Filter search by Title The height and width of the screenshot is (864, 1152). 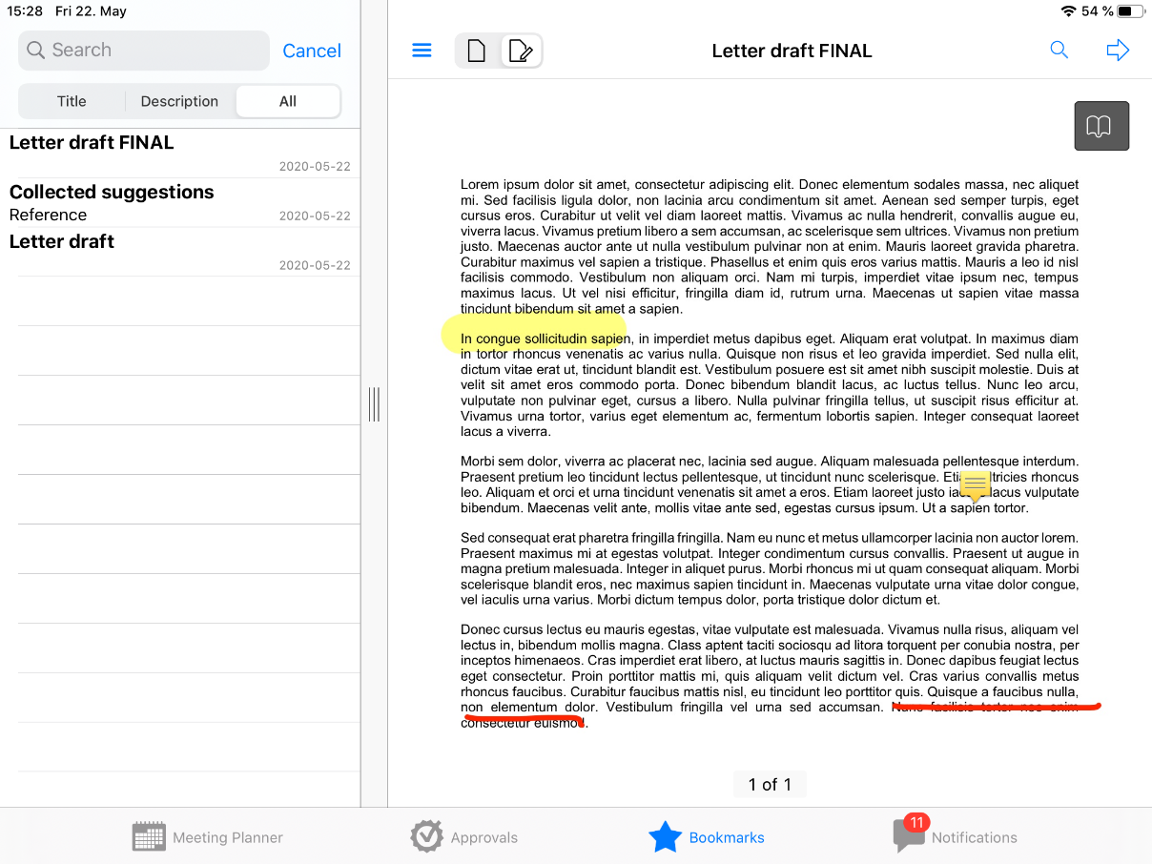coord(72,101)
